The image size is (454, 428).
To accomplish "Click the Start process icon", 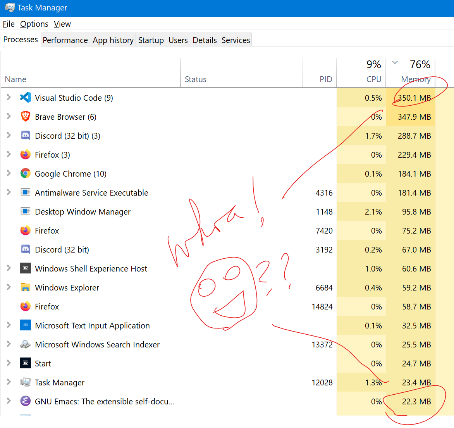I will pyautogui.click(x=26, y=363).
